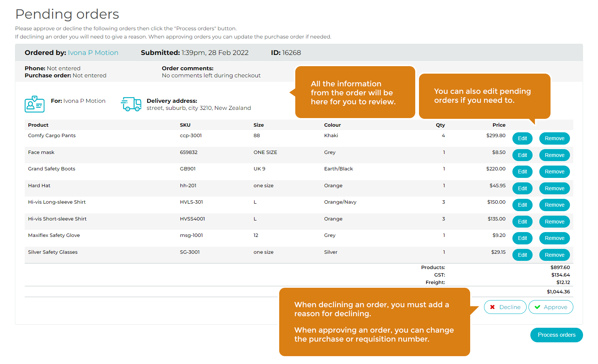Click the Product column header

(38, 125)
